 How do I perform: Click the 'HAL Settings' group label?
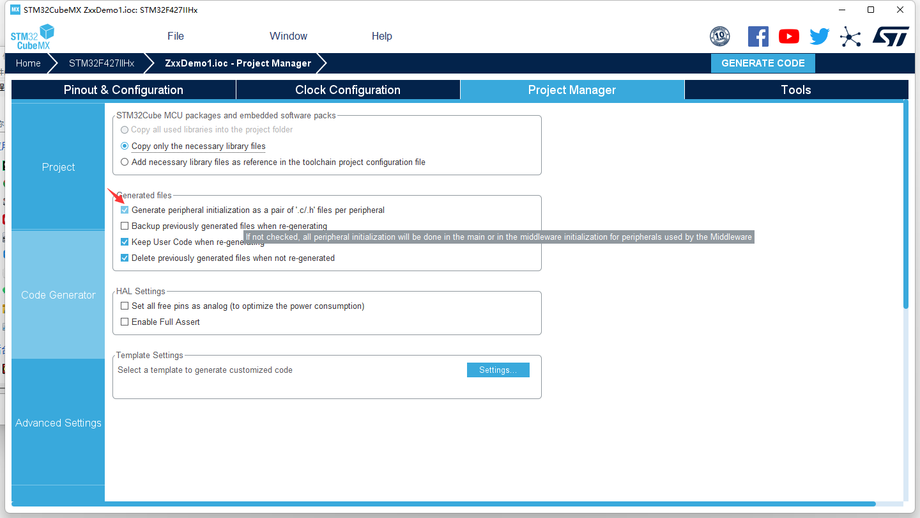[x=141, y=291]
